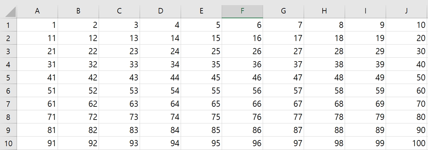Select column F header
Image resolution: width=428 pixels, height=150 pixels.
pyautogui.click(x=242, y=11)
